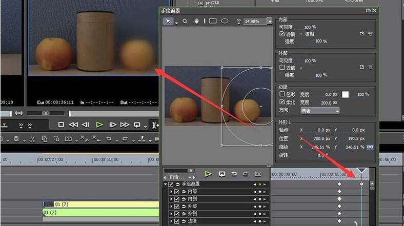
Task: Select the arrow selection tool in mask editor
Action: [169, 21]
